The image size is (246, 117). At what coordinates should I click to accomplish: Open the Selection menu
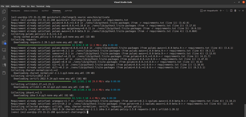pyautogui.click(x=15, y=6)
